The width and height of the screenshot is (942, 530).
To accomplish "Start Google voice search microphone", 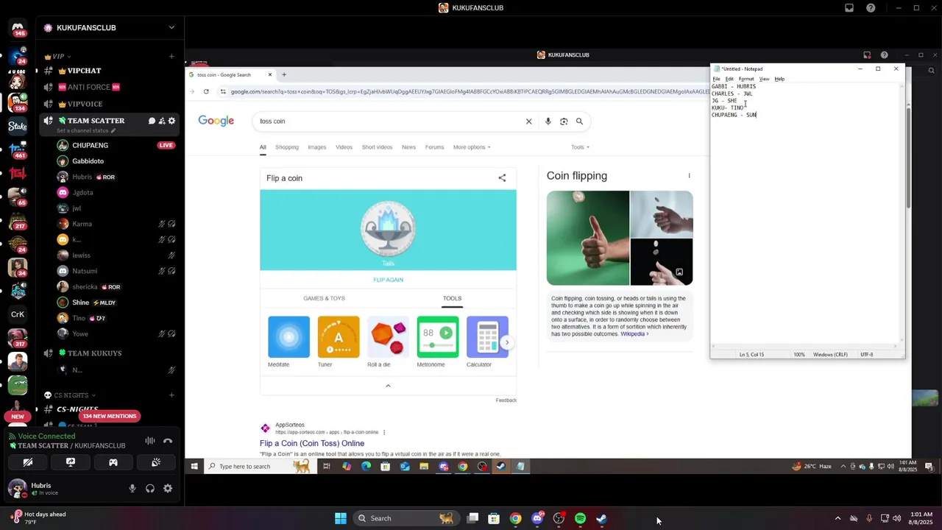I will 548,121.
